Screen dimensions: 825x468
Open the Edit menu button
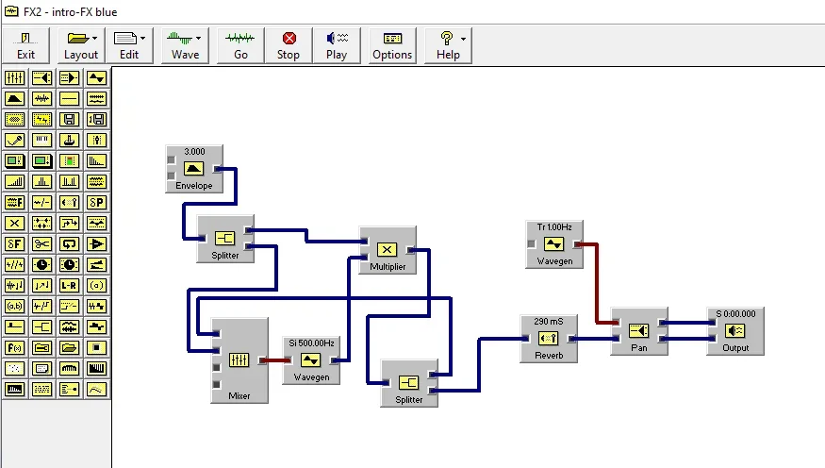click(x=129, y=45)
